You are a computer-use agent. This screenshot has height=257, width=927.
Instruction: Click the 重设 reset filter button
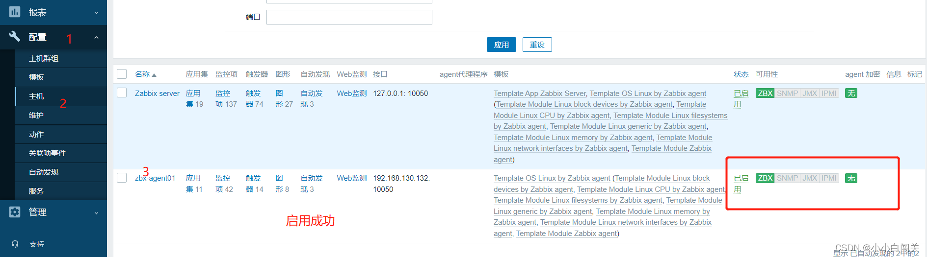click(x=537, y=45)
